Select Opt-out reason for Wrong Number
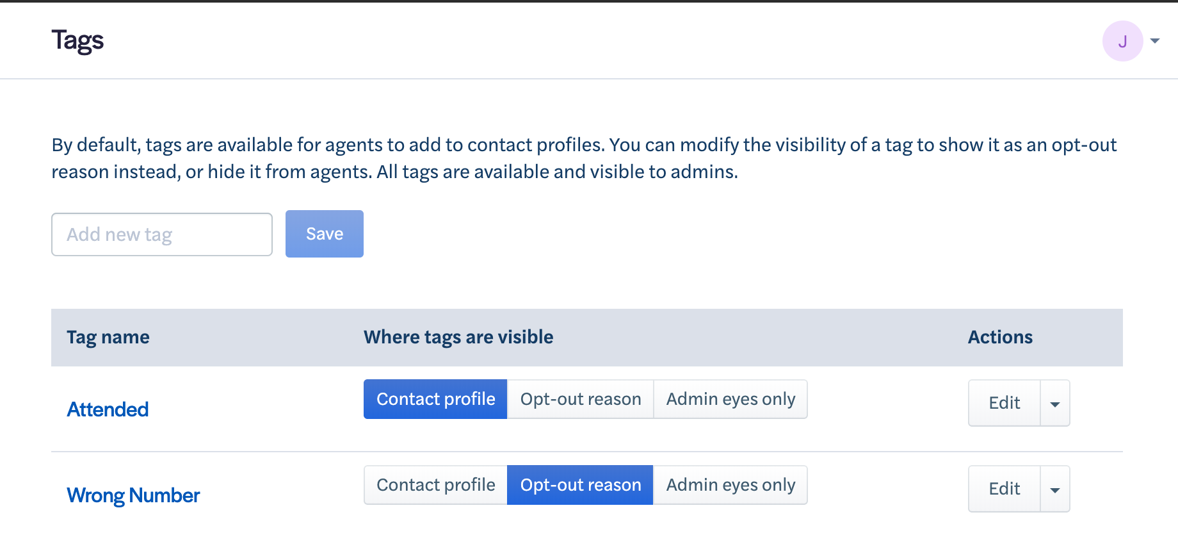This screenshot has width=1178, height=533. click(x=579, y=485)
